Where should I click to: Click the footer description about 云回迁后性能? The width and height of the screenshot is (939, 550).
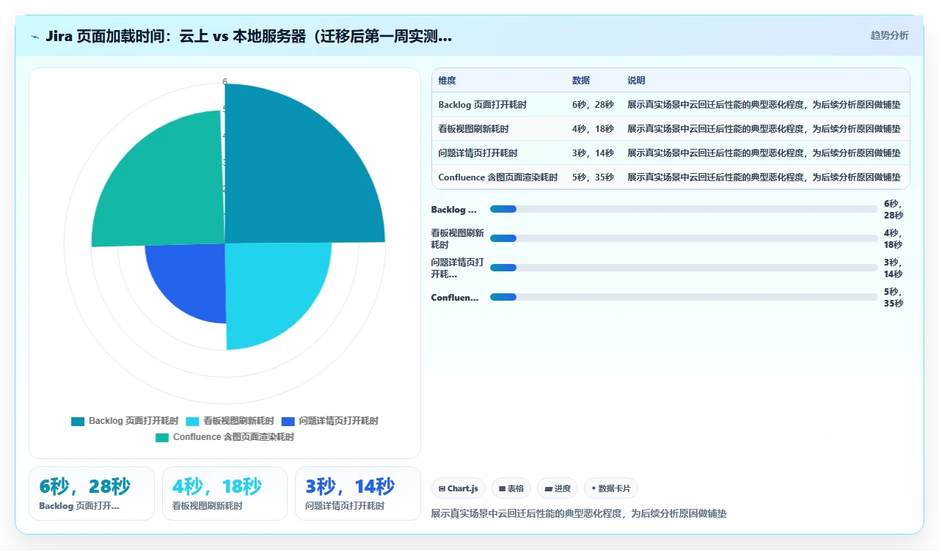(579, 514)
